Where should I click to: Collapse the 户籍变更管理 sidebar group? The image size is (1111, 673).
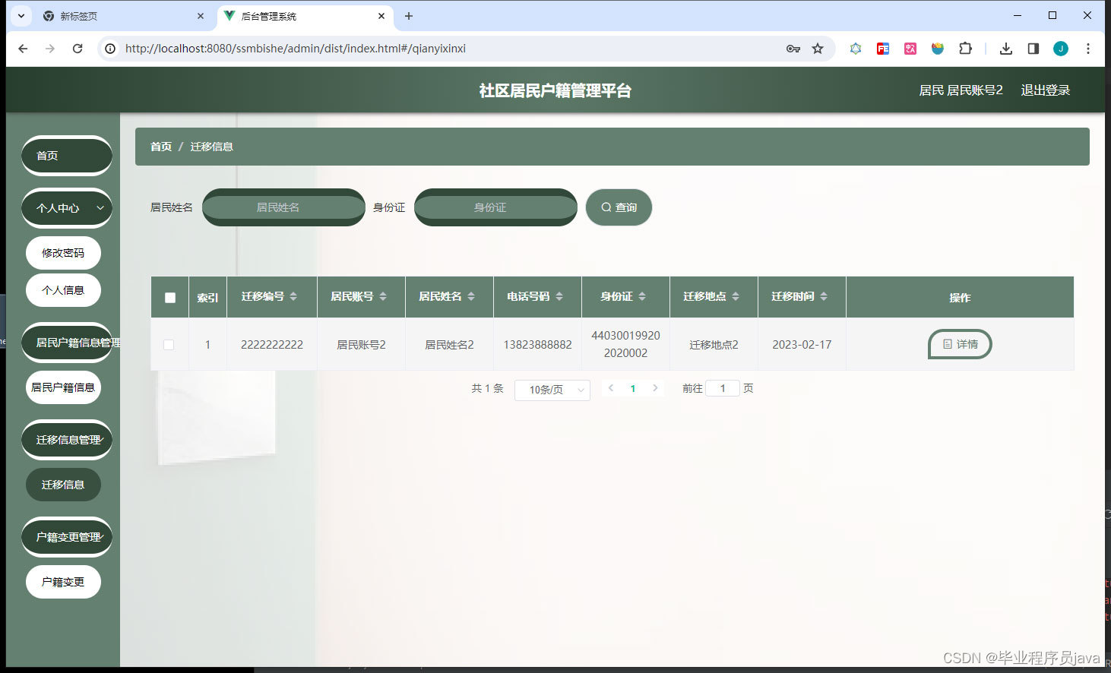tap(67, 536)
